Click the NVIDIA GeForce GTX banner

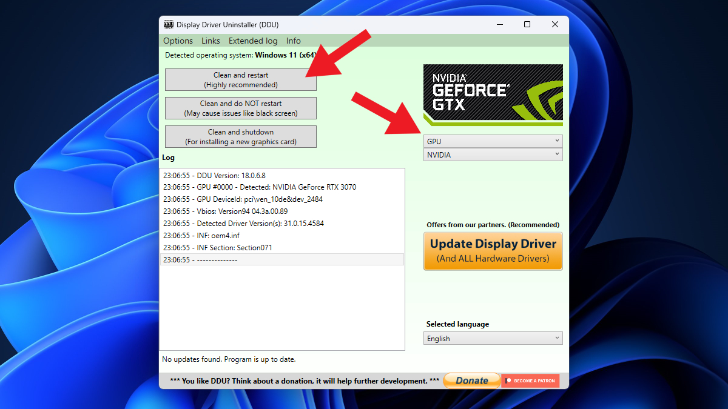[493, 94]
